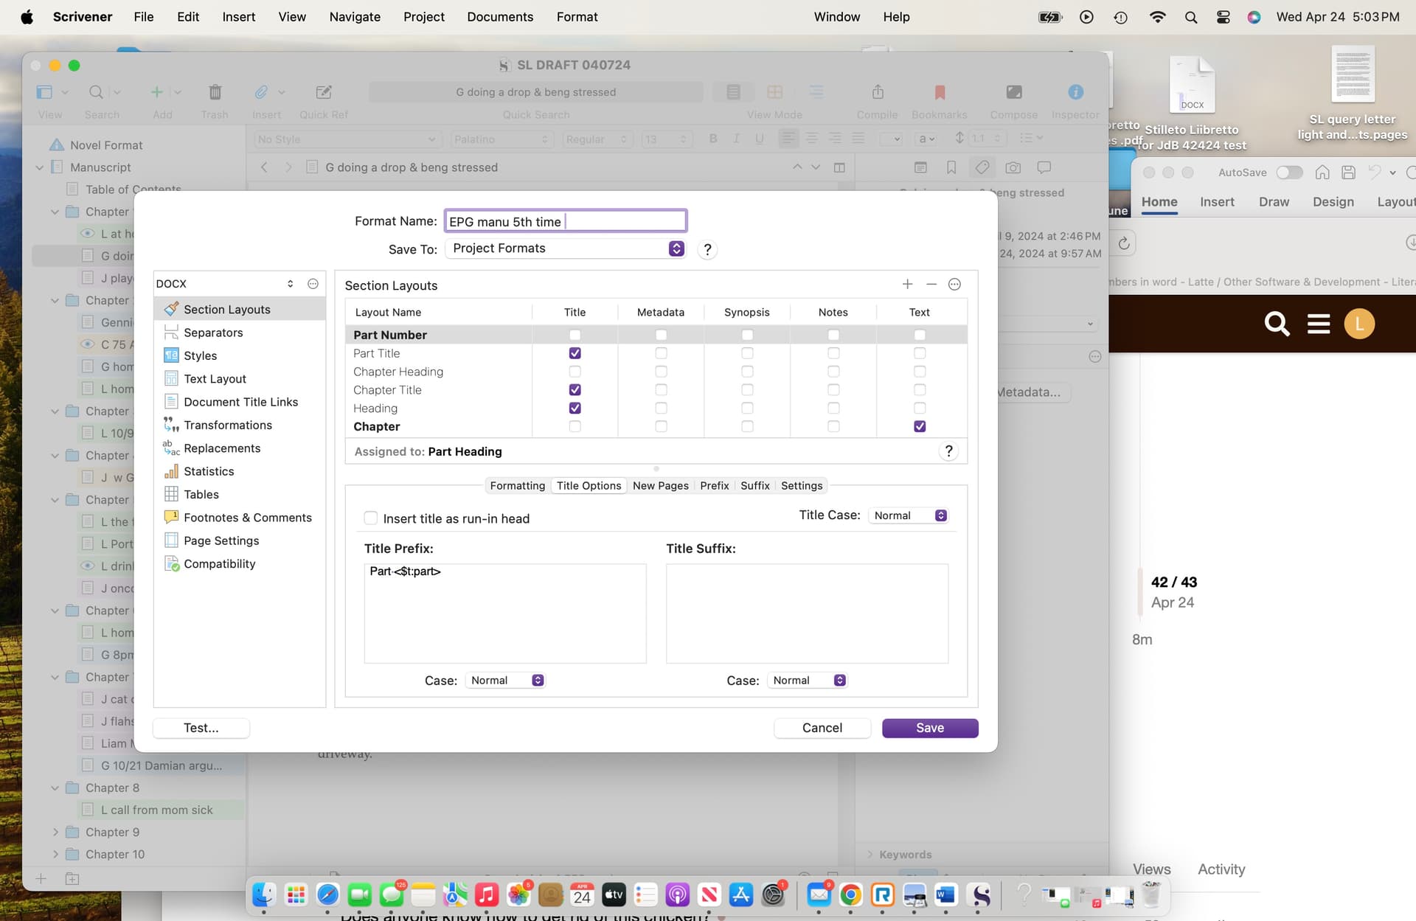Remove section layout with minus icon
Screen dimensions: 1416x921
[931, 285]
